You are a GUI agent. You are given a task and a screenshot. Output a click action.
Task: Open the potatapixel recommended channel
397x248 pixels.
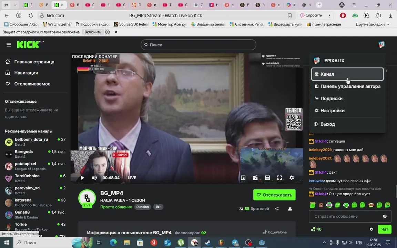click(x=35, y=166)
